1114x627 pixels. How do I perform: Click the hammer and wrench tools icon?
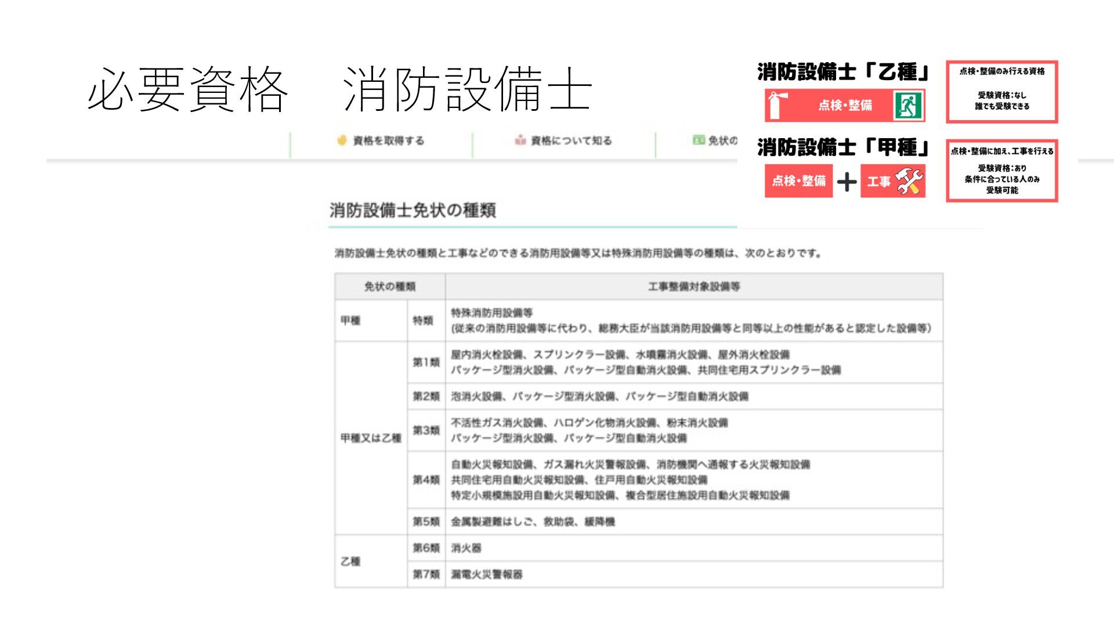[x=909, y=181]
